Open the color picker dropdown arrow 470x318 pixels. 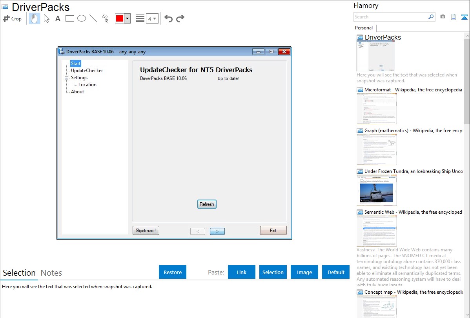128,18
